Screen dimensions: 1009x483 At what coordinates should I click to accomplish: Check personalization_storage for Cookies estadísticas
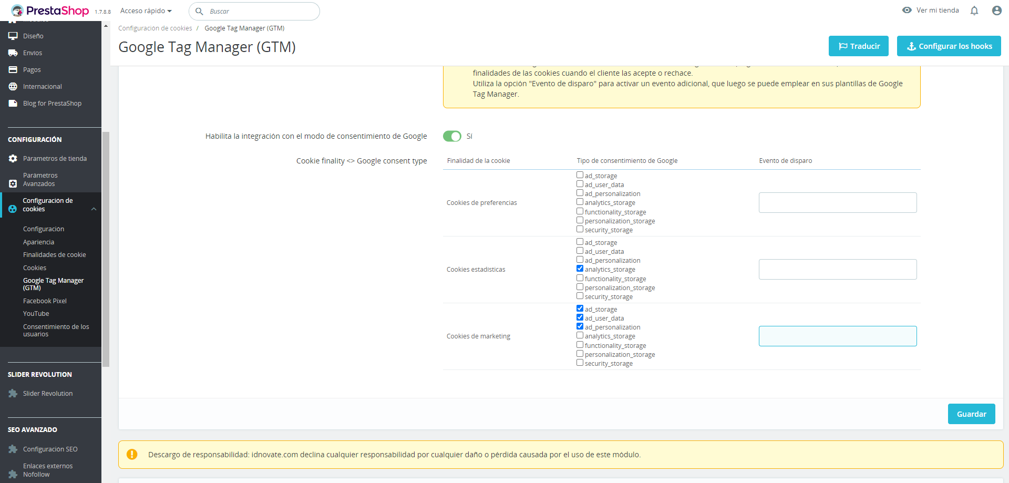coord(580,287)
